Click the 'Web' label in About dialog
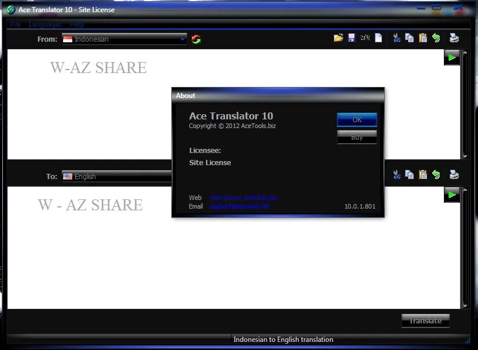478x350 pixels. click(195, 198)
